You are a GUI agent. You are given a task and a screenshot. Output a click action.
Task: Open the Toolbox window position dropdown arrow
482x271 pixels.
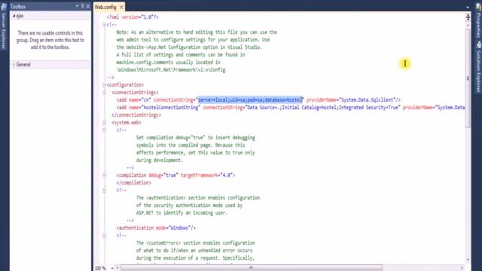[77, 6]
